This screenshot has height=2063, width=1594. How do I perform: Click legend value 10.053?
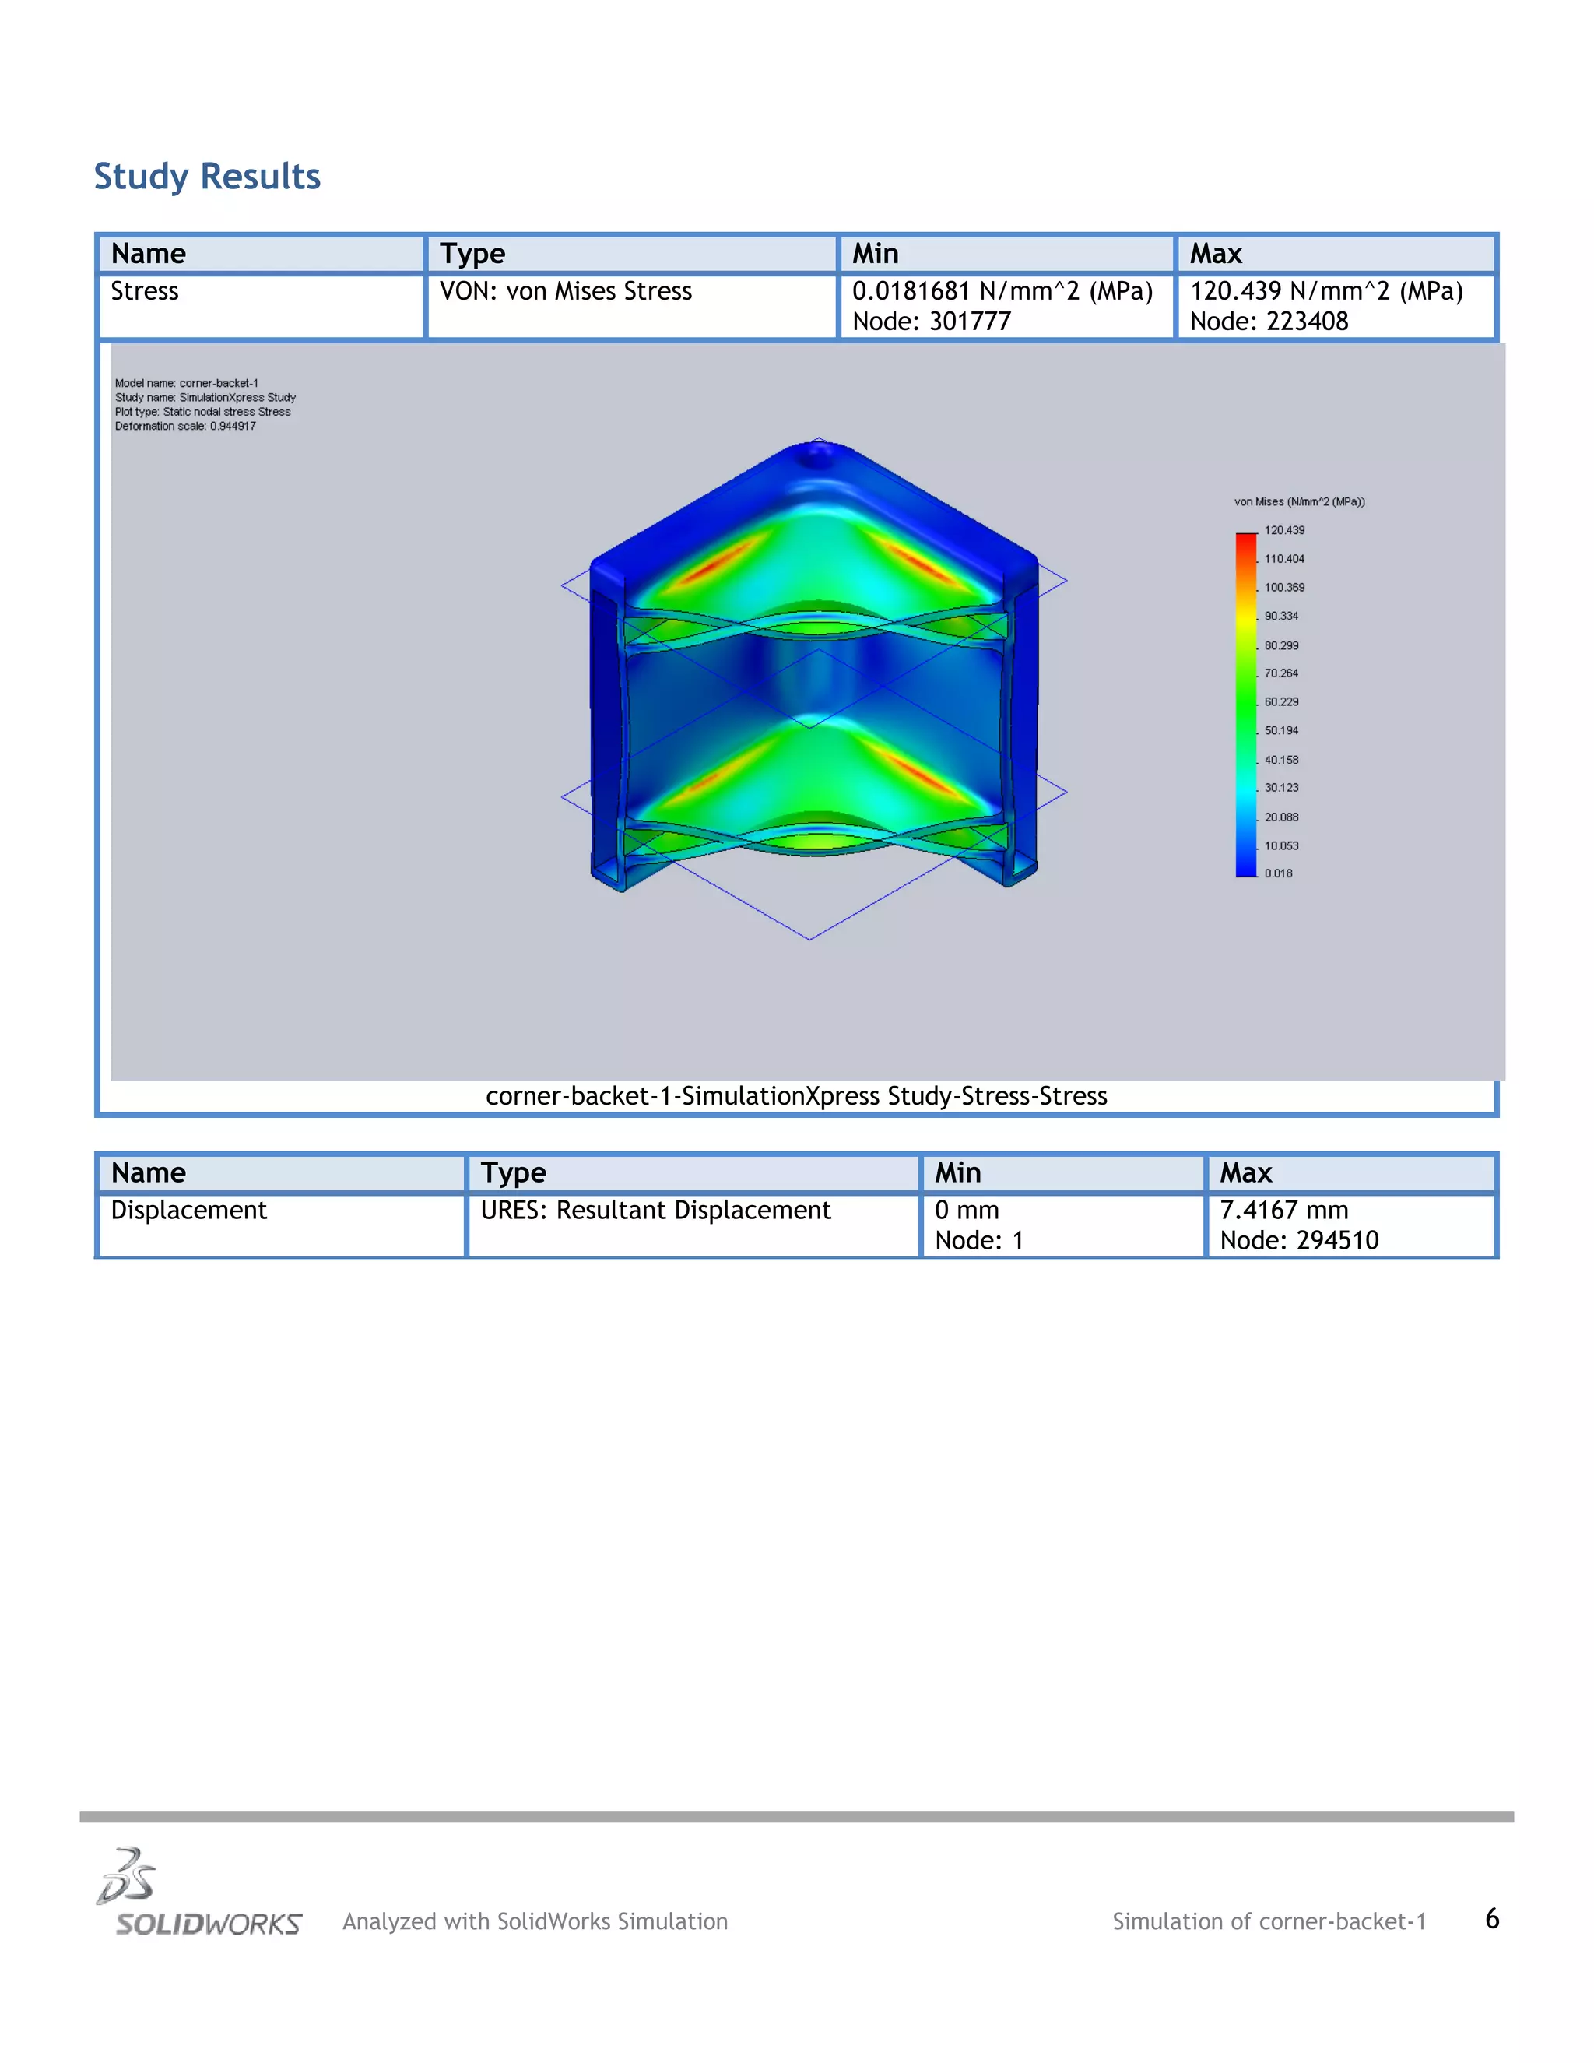coord(1281,845)
